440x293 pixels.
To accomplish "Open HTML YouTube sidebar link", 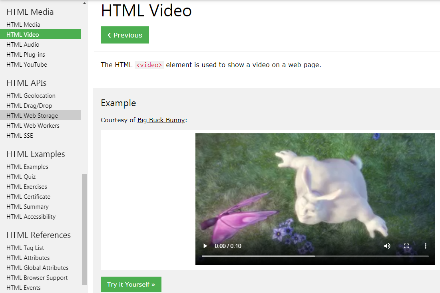I will coord(27,65).
